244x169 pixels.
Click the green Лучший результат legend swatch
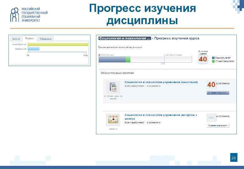pos(213,61)
